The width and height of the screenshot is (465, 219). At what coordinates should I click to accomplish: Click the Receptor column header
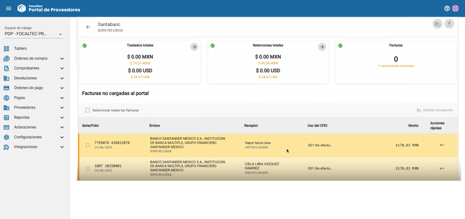251,126
